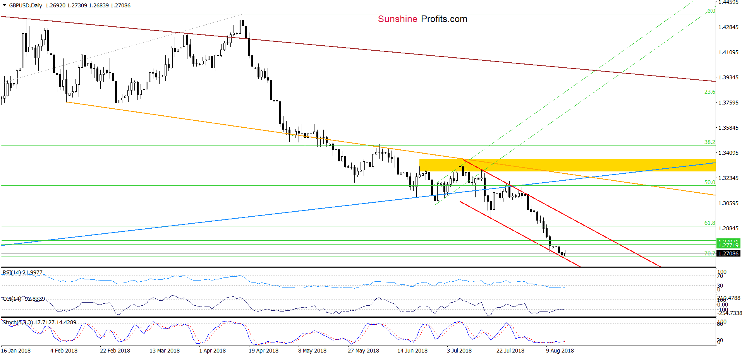Click the 22 Jul 2018 date label
This screenshot has height=356, width=742.
[x=510, y=351]
